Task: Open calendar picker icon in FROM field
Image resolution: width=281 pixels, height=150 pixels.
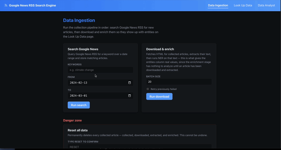Action: [130, 83]
